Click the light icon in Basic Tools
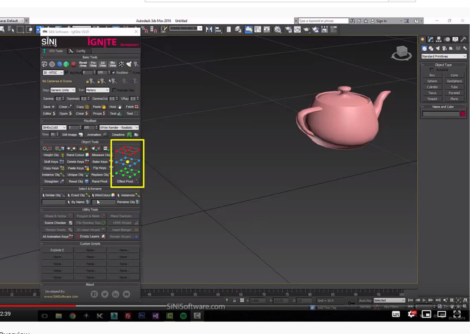Image resolution: width=470 pixels, height=334 pixels. 129,64
